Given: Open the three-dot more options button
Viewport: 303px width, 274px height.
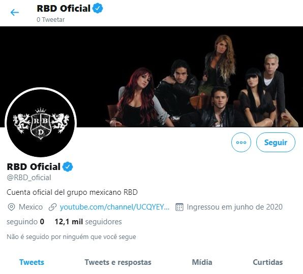Looking at the screenshot, I should pyautogui.click(x=241, y=142).
